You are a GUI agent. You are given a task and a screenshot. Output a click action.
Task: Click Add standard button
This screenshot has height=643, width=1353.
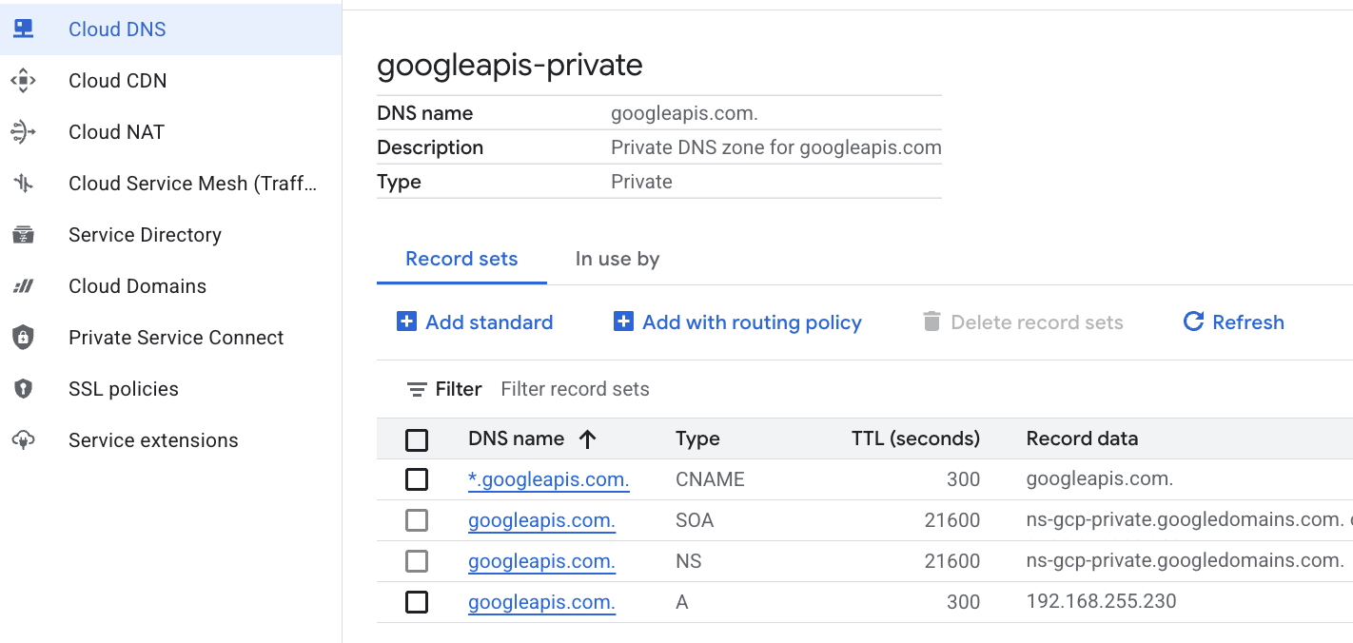pos(475,322)
